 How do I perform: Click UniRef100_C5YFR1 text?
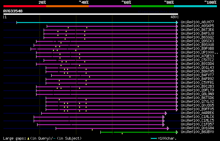[197, 83]
